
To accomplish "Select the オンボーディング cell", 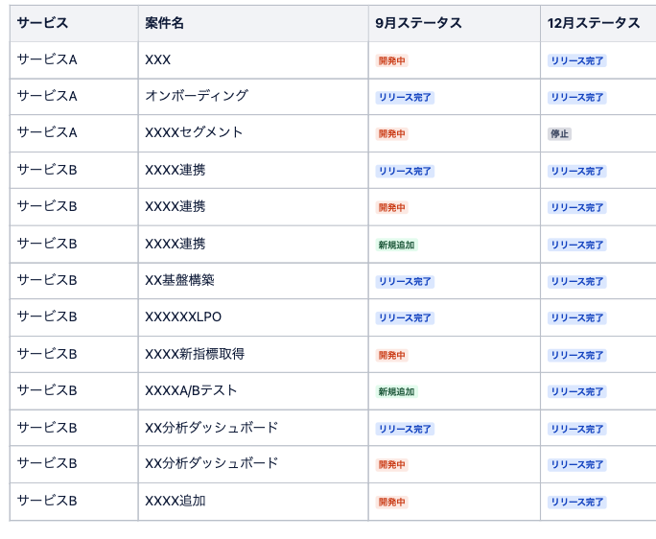I will (253, 97).
